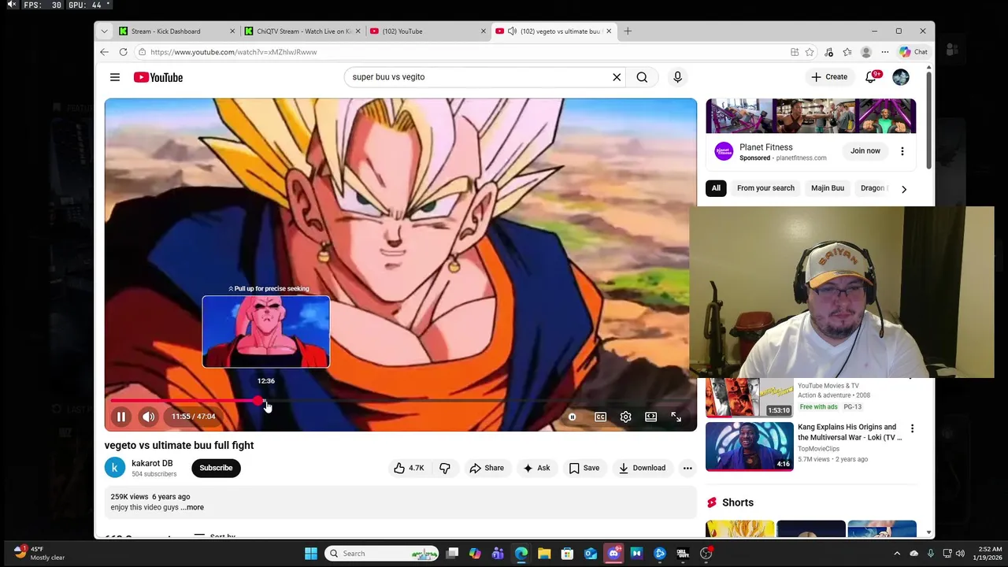Expand description with ...more
The height and width of the screenshot is (567, 1008).
[x=192, y=507]
